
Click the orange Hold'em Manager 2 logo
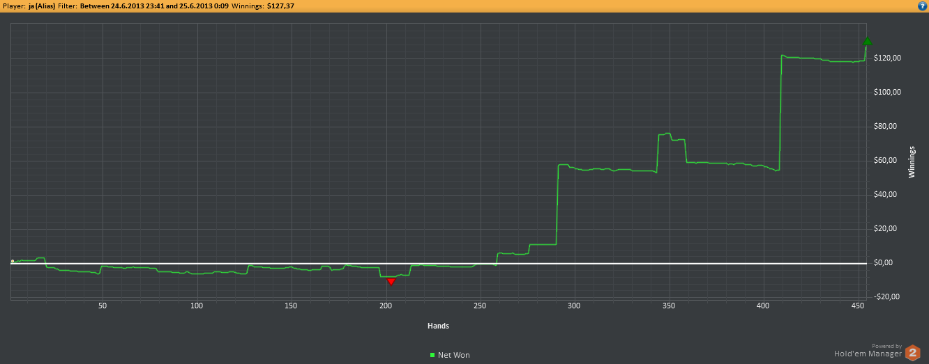912,353
